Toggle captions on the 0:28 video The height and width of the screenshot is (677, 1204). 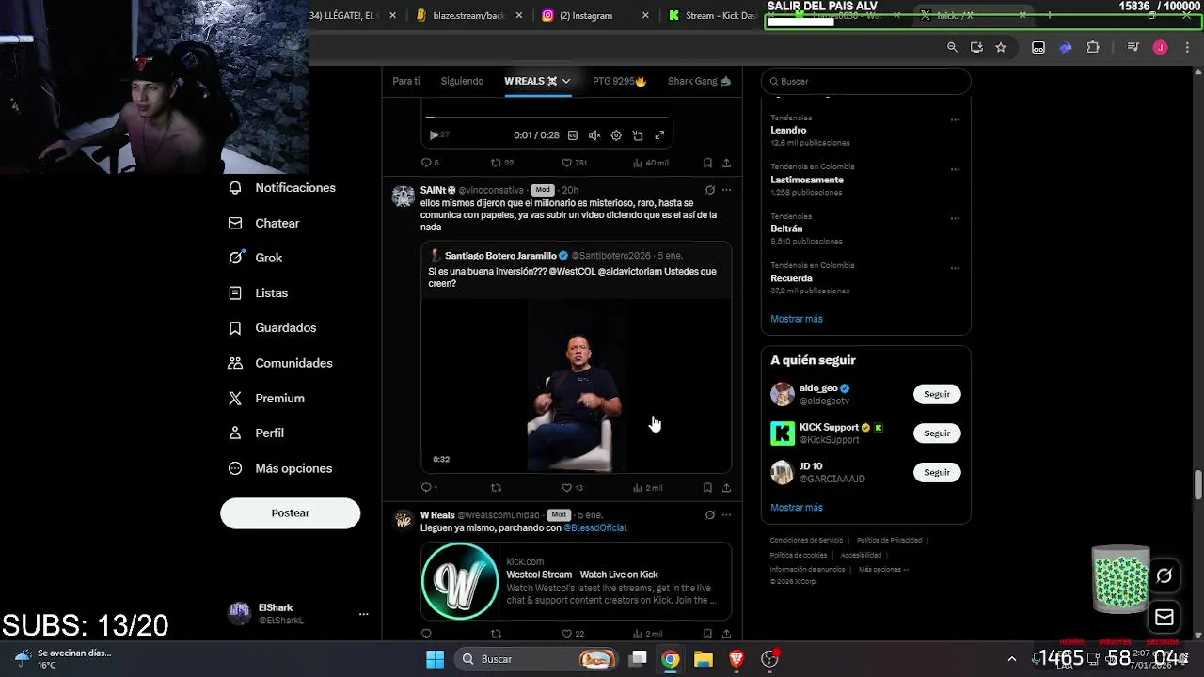pos(572,135)
